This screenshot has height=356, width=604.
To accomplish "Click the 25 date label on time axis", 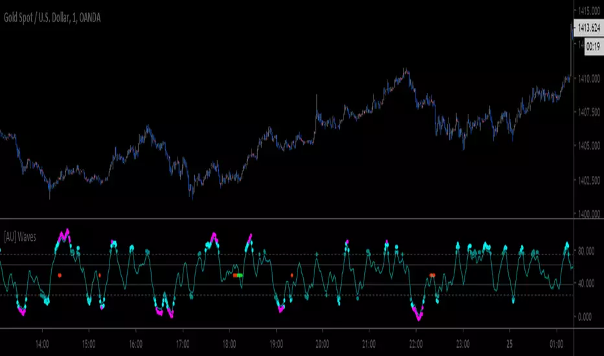I will pos(509,344).
